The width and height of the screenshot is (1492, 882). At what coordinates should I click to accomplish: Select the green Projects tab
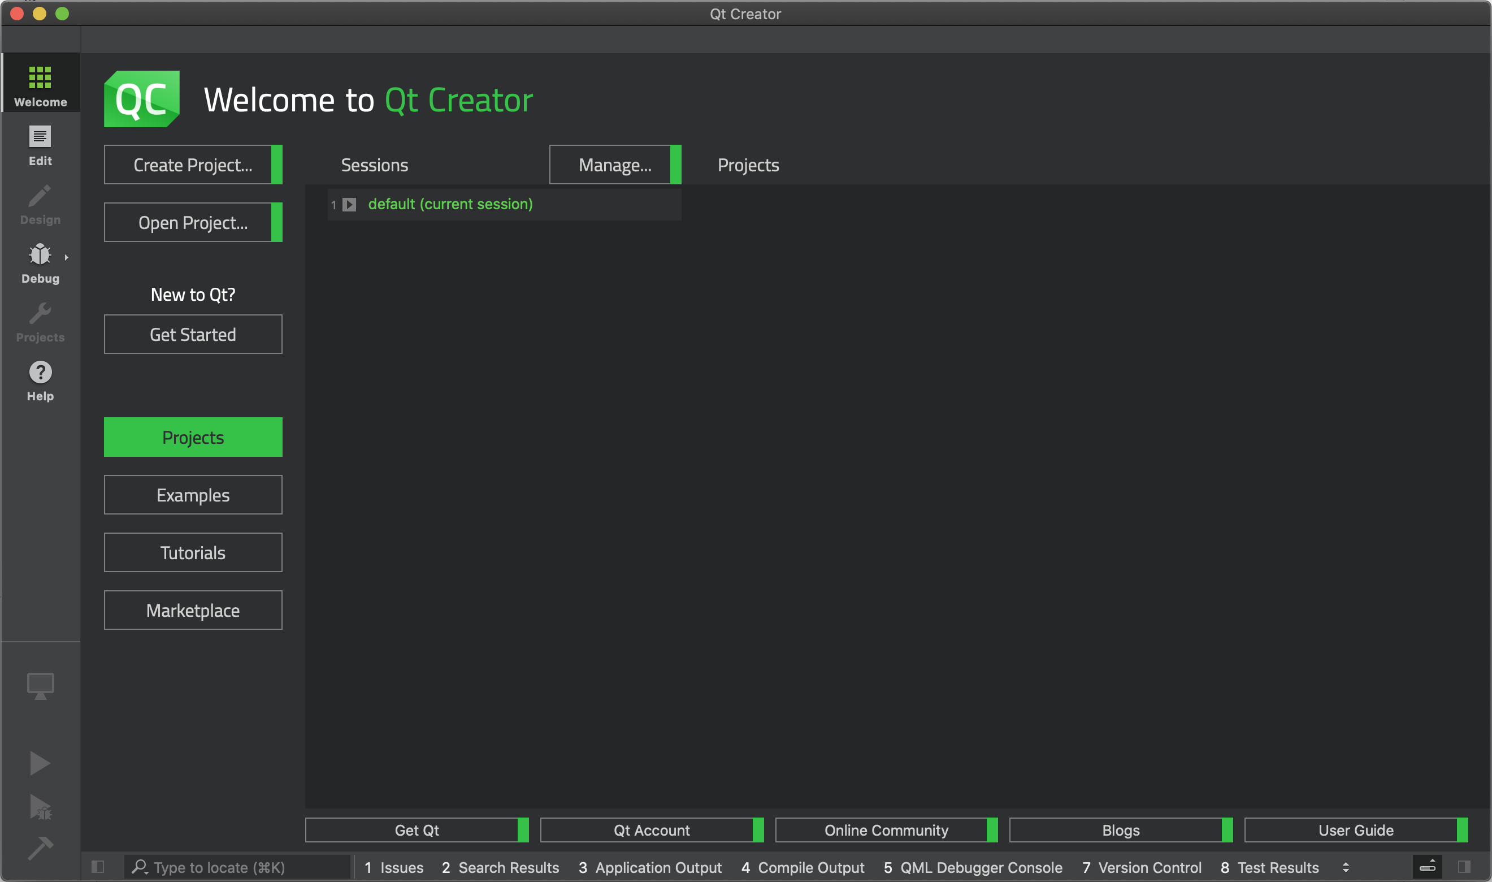coord(193,437)
